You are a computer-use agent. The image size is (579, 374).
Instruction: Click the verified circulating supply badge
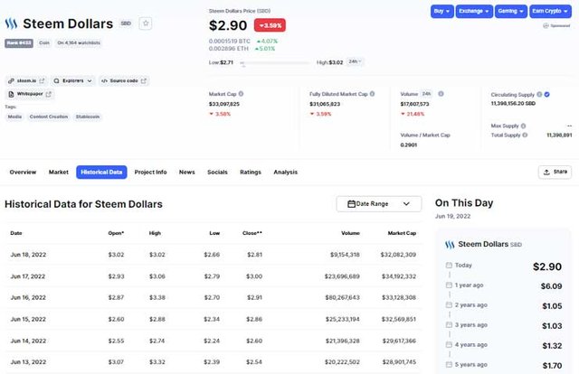[x=546, y=95]
